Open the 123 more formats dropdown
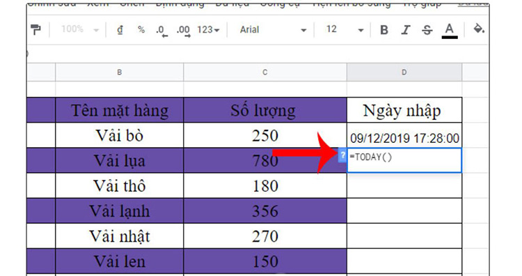This screenshot has width=522, height=276. click(208, 30)
